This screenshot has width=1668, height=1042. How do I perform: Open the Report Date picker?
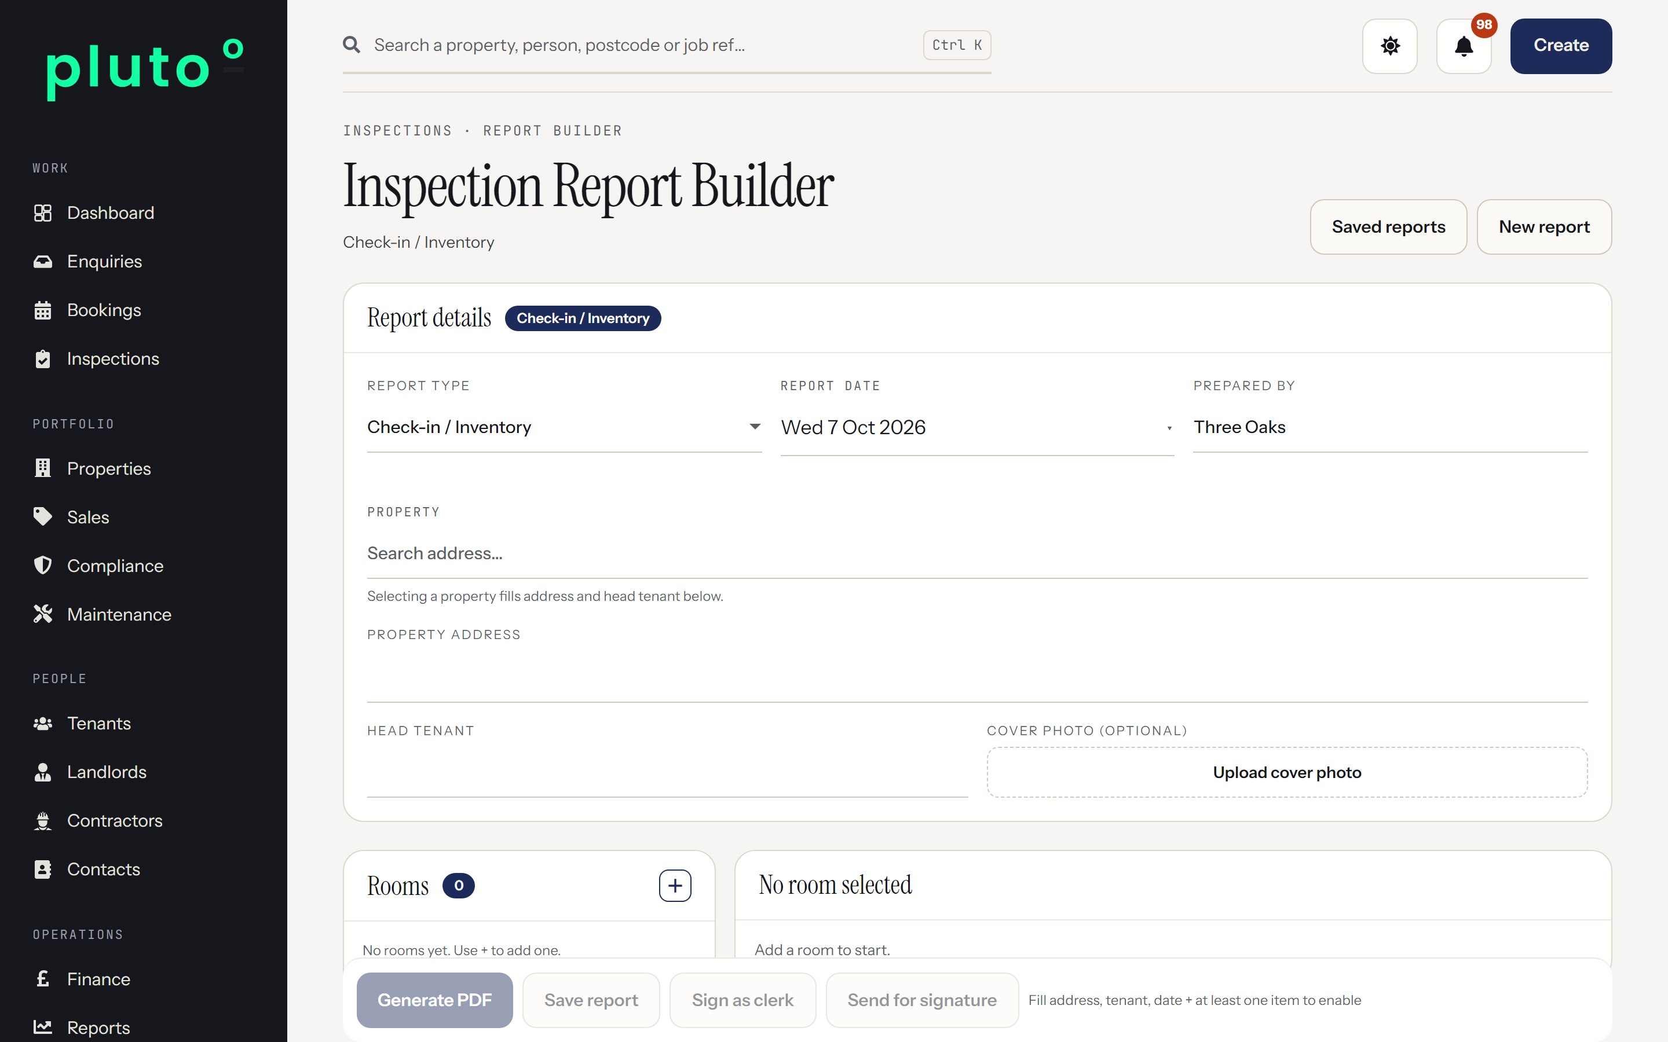coord(976,427)
